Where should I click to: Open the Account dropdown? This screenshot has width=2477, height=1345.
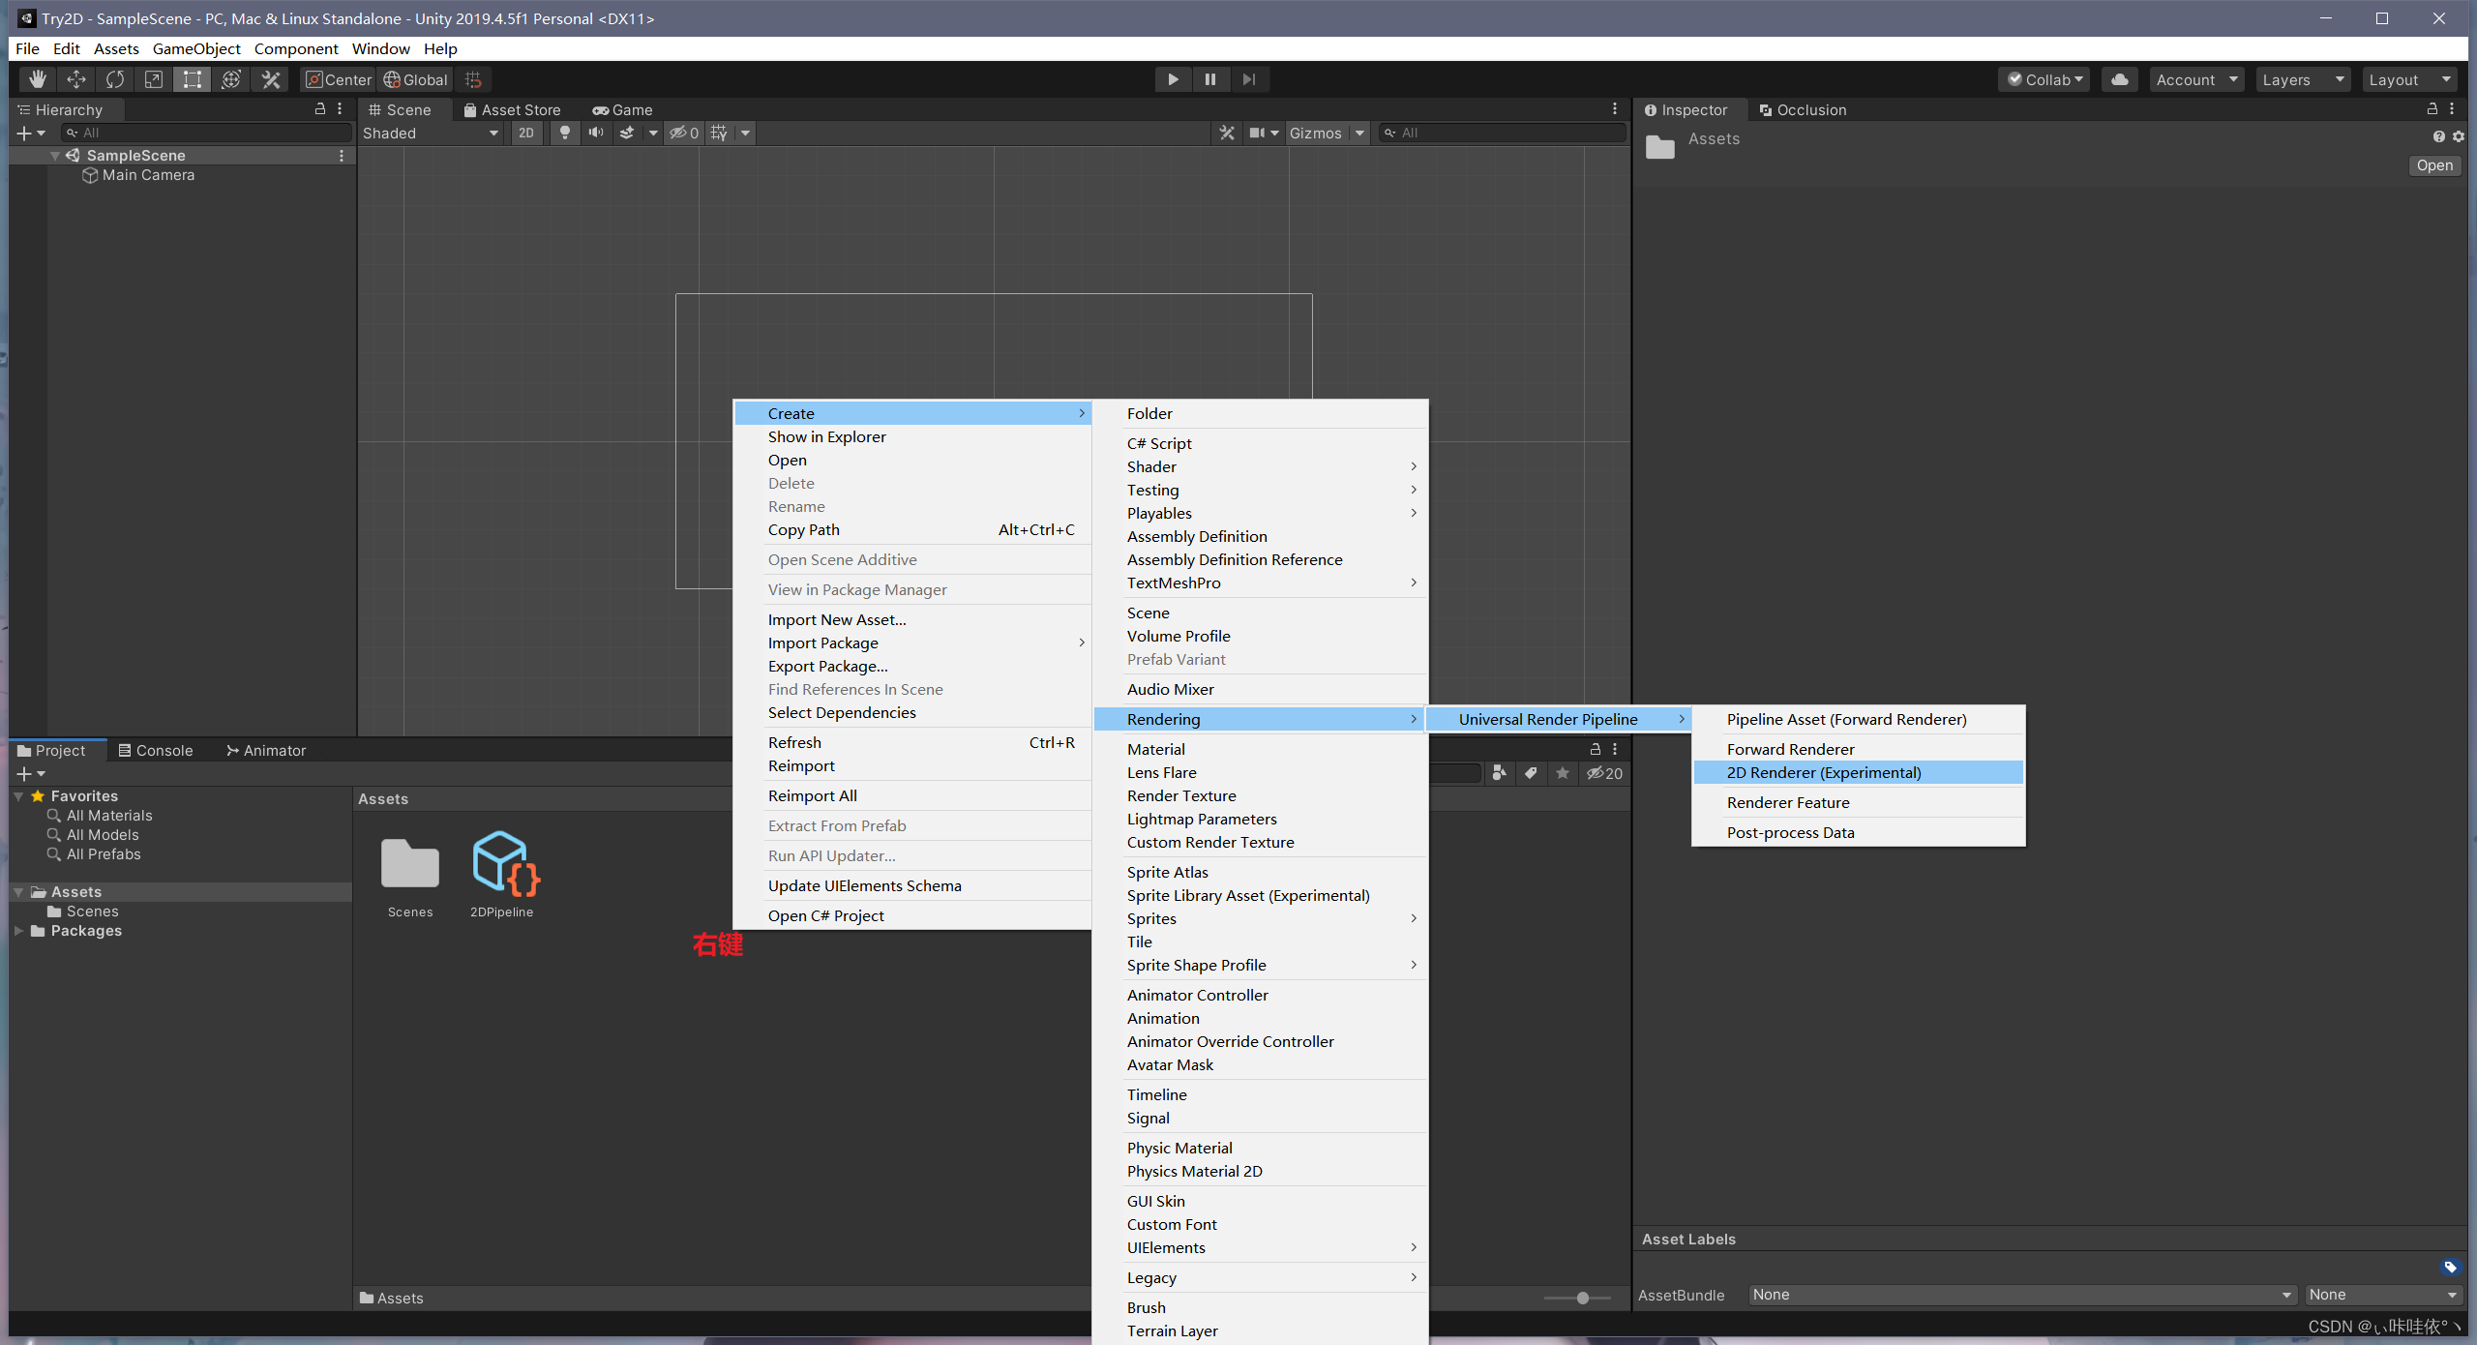[x=2196, y=79]
